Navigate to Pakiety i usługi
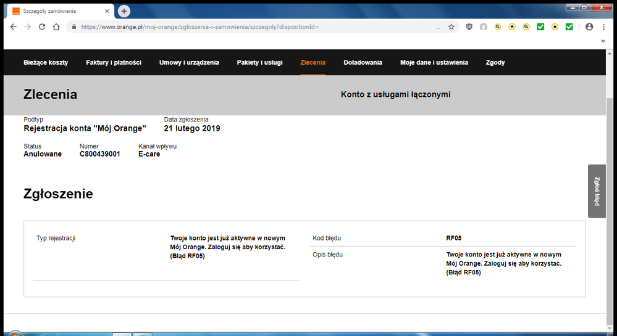Viewport: 617px width, 336px height. point(259,62)
